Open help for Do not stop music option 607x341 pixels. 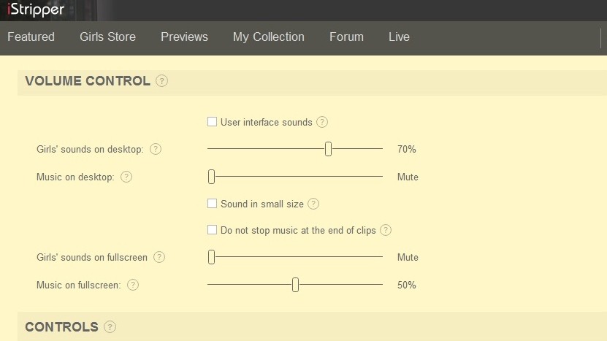(x=386, y=230)
